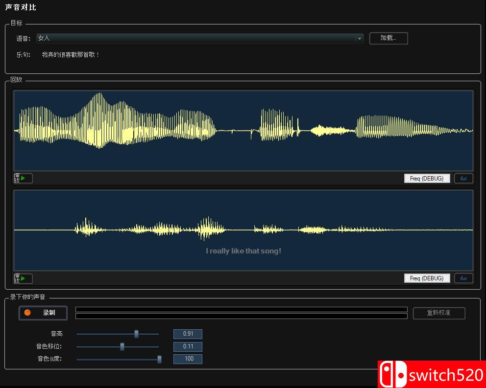Click Freq (DEBUG) under the recorded waveform
Image resolution: width=486 pixels, height=388 pixels.
[427, 278]
